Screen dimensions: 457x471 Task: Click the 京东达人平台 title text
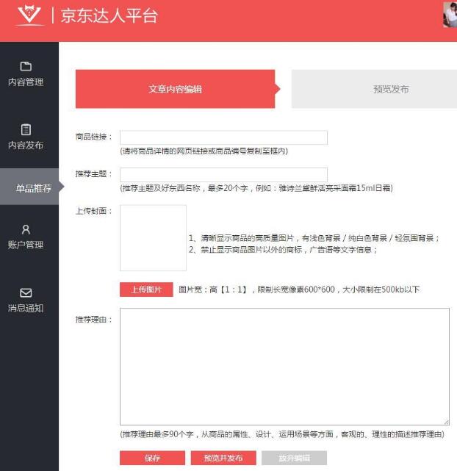(109, 15)
